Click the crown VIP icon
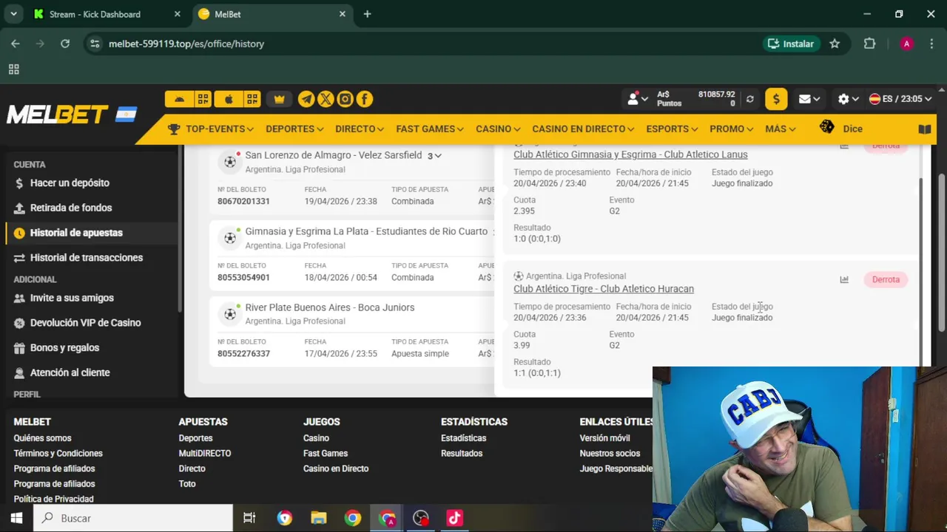 [279, 99]
